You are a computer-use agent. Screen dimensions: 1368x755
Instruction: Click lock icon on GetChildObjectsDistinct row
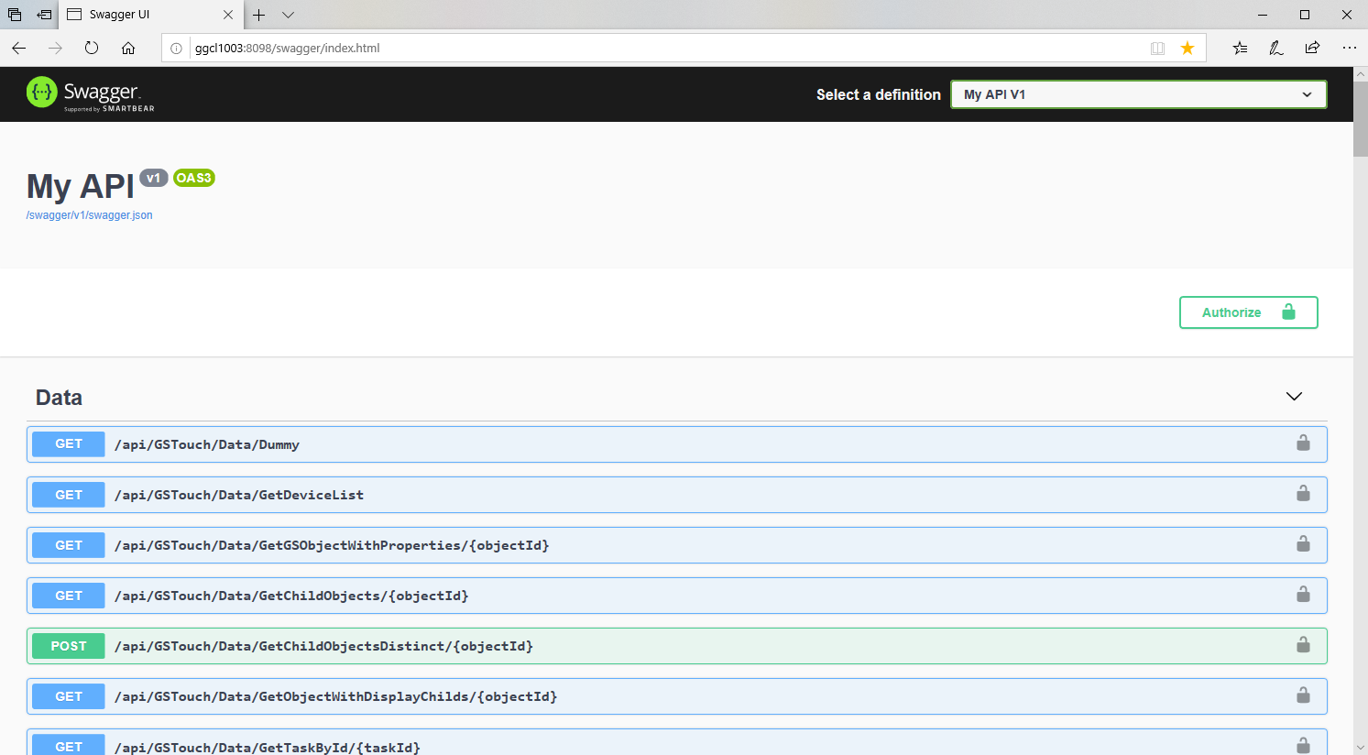1303,645
